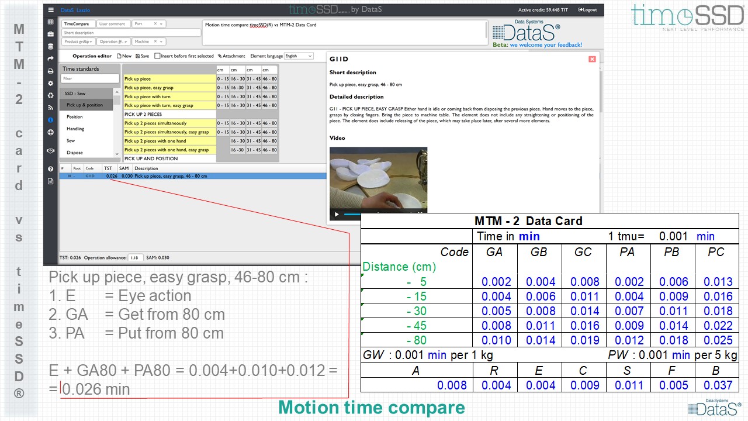This screenshot has width=748, height=421.
Task: Play the G11D video
Action: click(x=337, y=215)
